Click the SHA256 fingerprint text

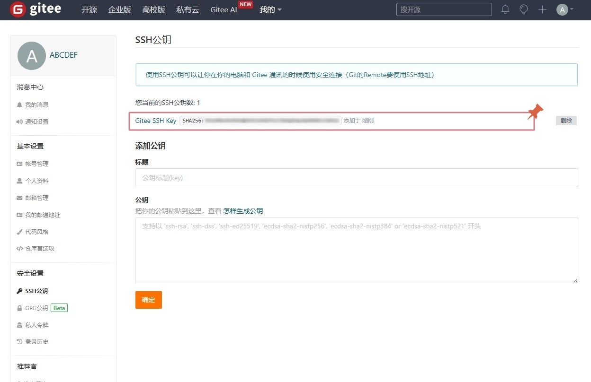pos(260,121)
